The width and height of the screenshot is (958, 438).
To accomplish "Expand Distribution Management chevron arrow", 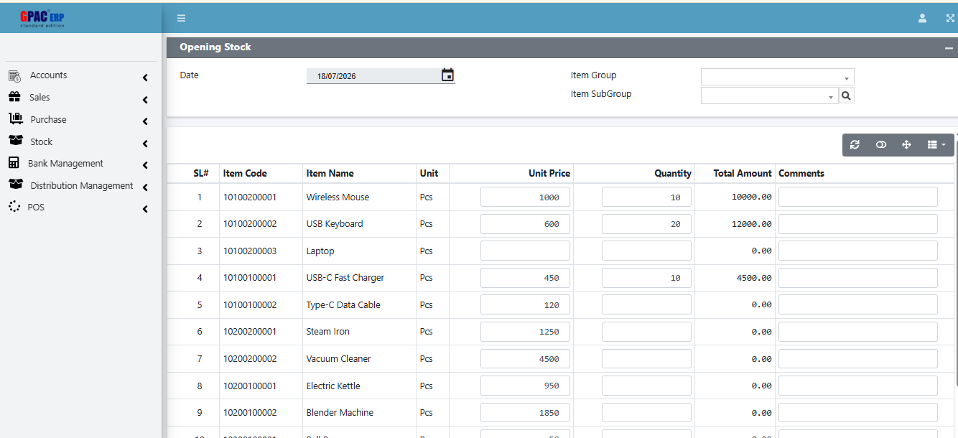I will [x=145, y=187].
